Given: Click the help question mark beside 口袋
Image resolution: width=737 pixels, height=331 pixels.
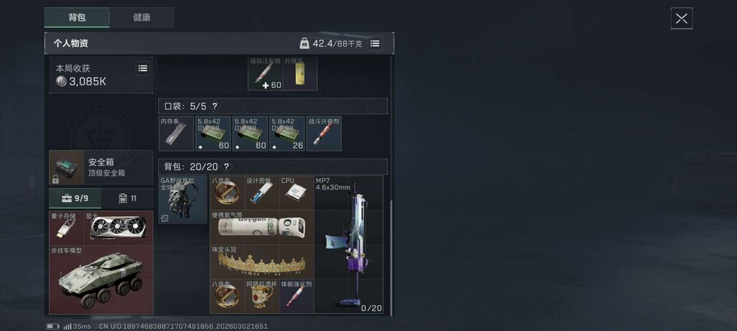Looking at the screenshot, I should (x=215, y=106).
